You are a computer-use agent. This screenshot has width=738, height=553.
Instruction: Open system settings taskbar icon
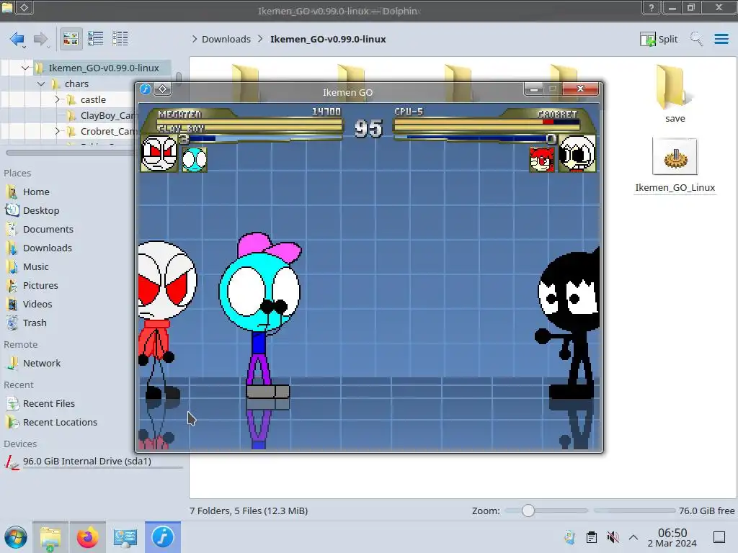click(x=125, y=537)
